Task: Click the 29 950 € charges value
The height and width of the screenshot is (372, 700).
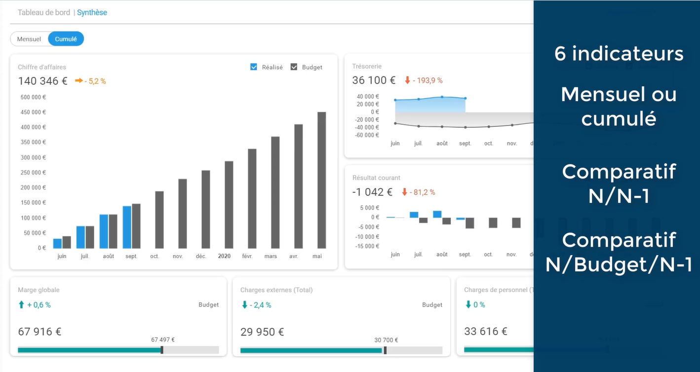Action: click(262, 332)
